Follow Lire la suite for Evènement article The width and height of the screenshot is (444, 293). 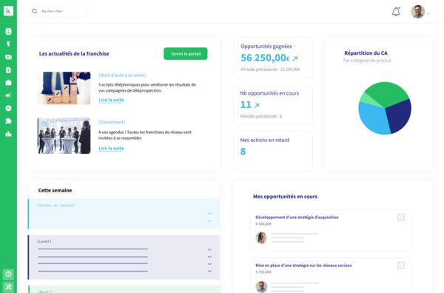[x=111, y=148]
